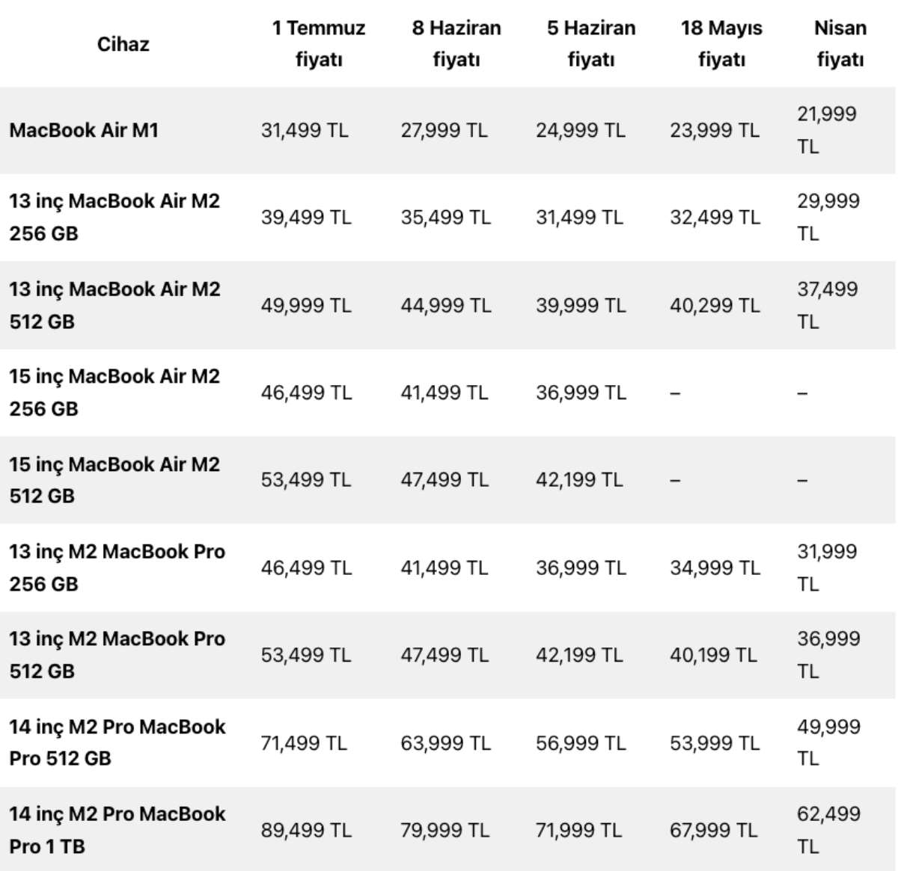Image resolution: width=898 pixels, height=871 pixels.
Task: Click the 15 inç MacBook Air M2 512 GB label
Action: click(x=114, y=480)
